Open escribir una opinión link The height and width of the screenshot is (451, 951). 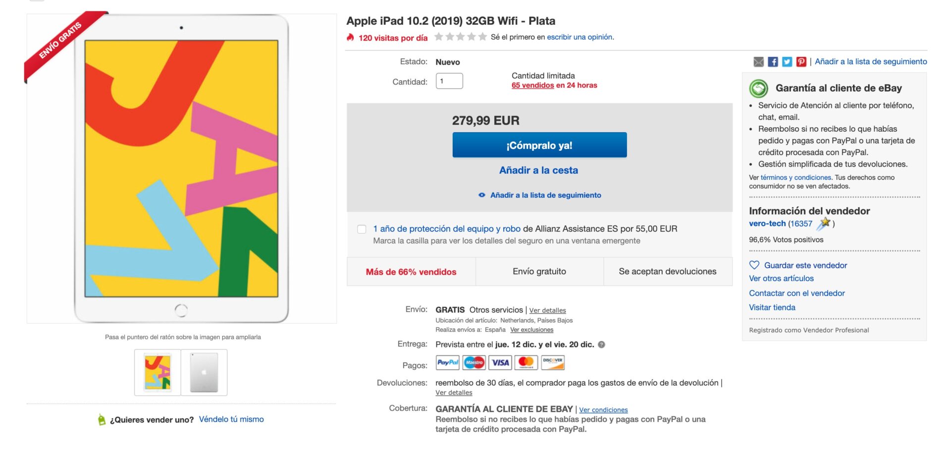[580, 37]
